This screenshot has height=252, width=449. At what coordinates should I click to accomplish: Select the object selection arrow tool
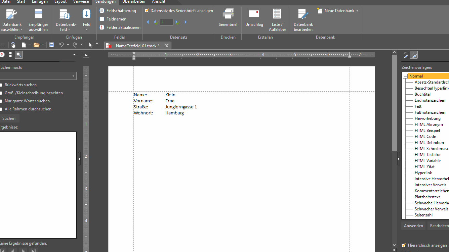point(90,45)
